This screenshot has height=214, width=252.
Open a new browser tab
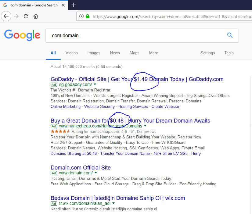[74, 5]
